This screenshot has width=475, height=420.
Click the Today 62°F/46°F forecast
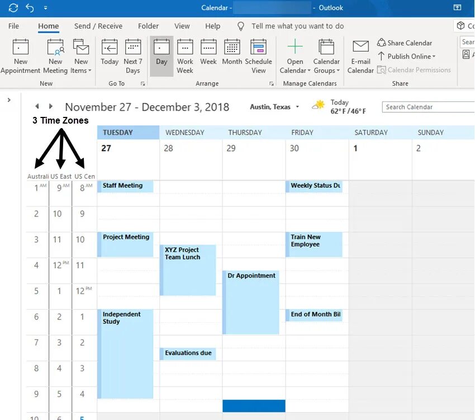click(x=348, y=107)
